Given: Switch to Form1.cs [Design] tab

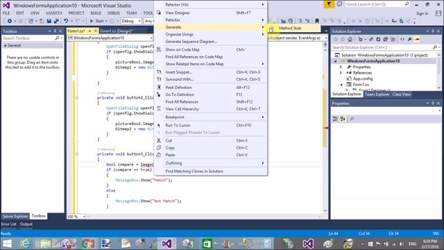Looking at the screenshot, I should coord(117,31).
